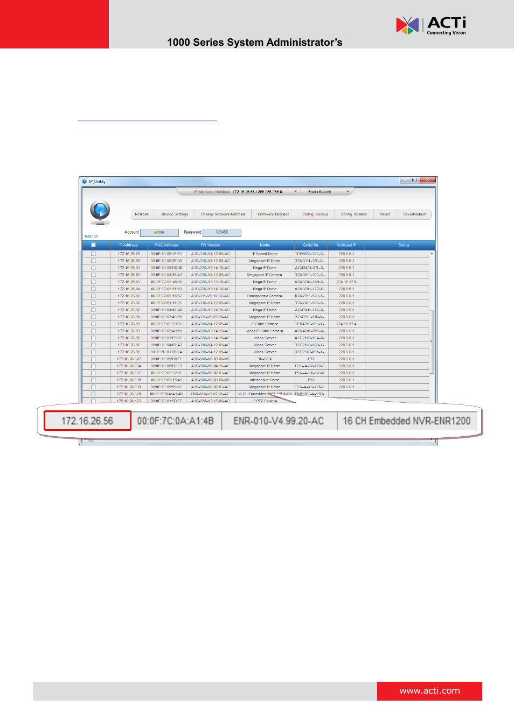The height and width of the screenshot is (727, 514).
Task: Start a Firmware Upgrade
Action: 273,214
